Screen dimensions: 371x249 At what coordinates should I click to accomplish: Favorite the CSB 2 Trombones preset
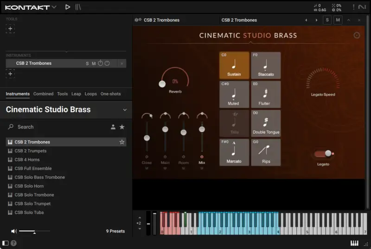click(x=122, y=142)
